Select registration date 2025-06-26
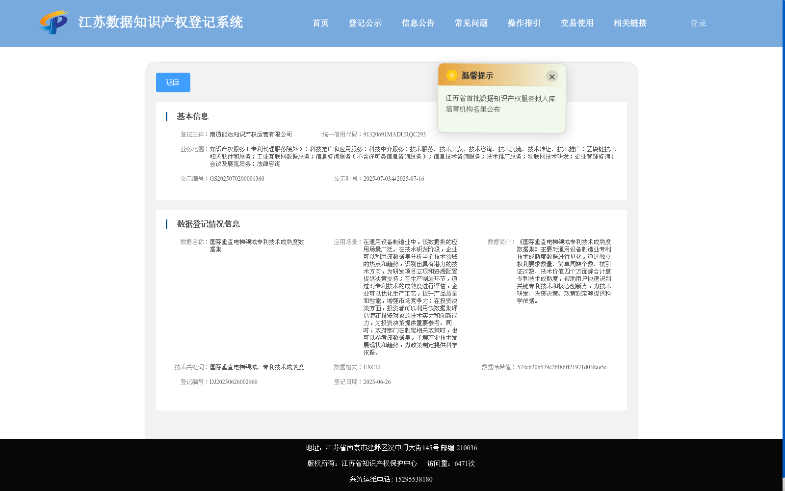The image size is (785, 491). [x=377, y=382]
